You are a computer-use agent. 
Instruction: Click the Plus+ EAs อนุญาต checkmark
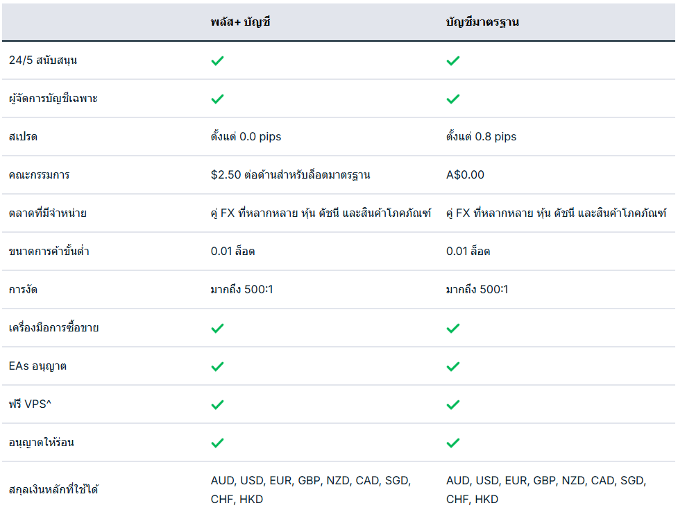(217, 366)
